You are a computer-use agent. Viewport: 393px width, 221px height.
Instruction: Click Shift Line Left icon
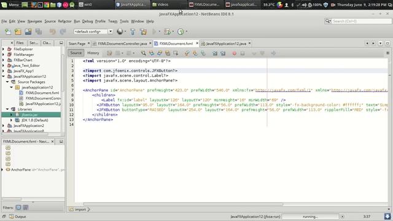click(215, 53)
